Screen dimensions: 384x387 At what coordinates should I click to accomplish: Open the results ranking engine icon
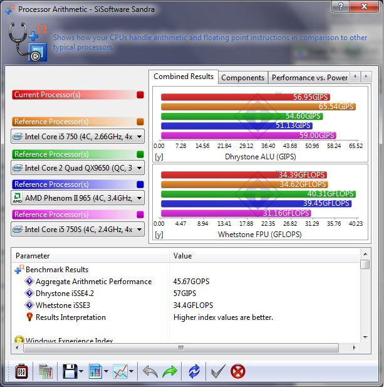click(x=46, y=371)
